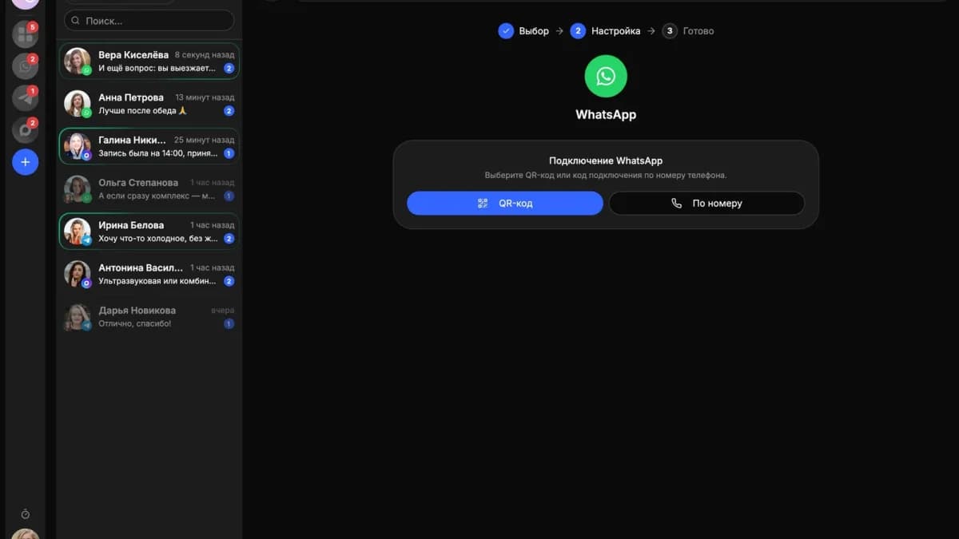Click the timer icon at sidebar bottom
Viewport: 959px width, 539px height.
[25, 514]
